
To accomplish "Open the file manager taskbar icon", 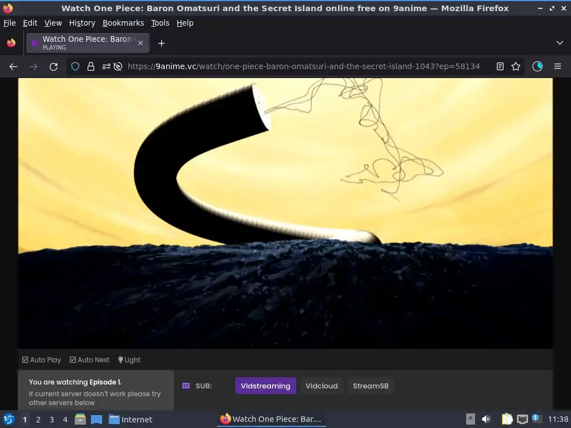I will click(80, 419).
